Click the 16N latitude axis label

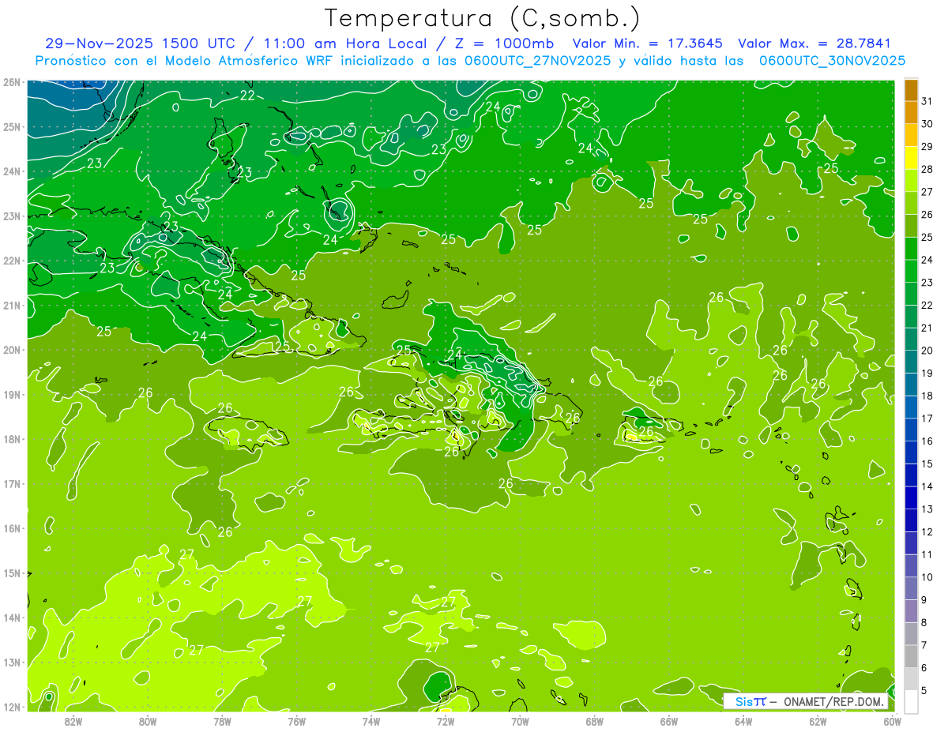click(x=12, y=528)
